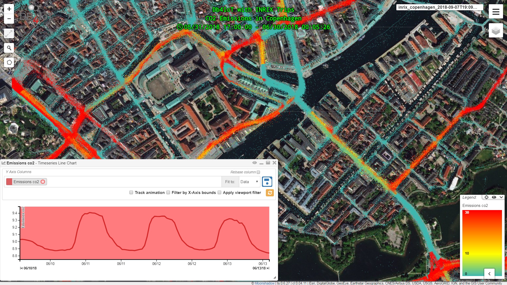Maximize the Emissions co2 chart panel
The height and width of the screenshot is (285, 507).
[x=268, y=163]
